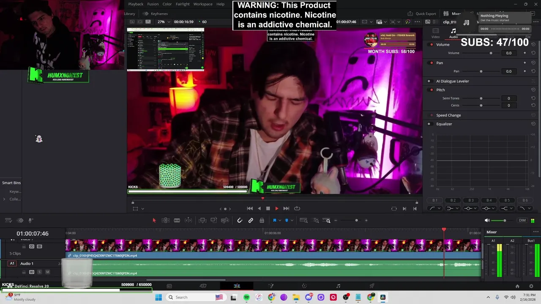This screenshot has width=541, height=304.
Task: Click the timeline zoom slider handle
Action: [x=356, y=220]
